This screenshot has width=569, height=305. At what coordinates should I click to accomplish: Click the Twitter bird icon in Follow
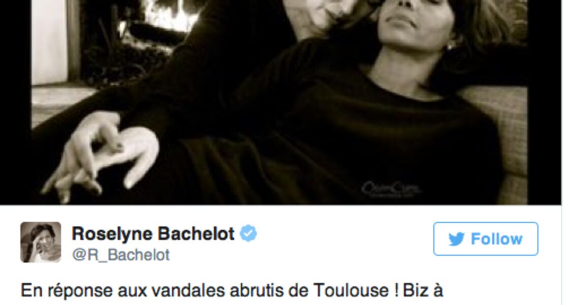(x=457, y=239)
